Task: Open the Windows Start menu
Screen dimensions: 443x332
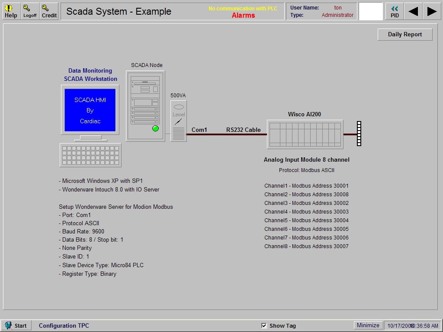Action: point(16,326)
